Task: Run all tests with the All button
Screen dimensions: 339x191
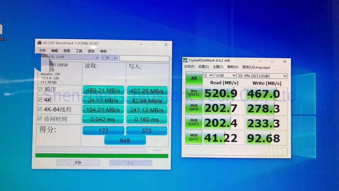Action: (x=194, y=78)
